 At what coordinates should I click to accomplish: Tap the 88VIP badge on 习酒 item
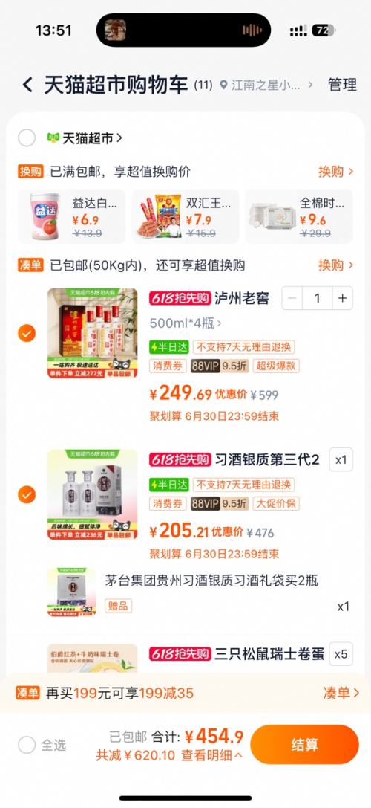click(x=205, y=503)
